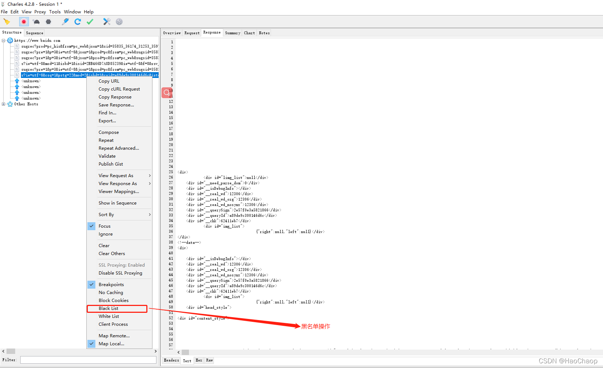Enable Block Cookies option
The height and width of the screenshot is (368, 603).
(x=113, y=301)
